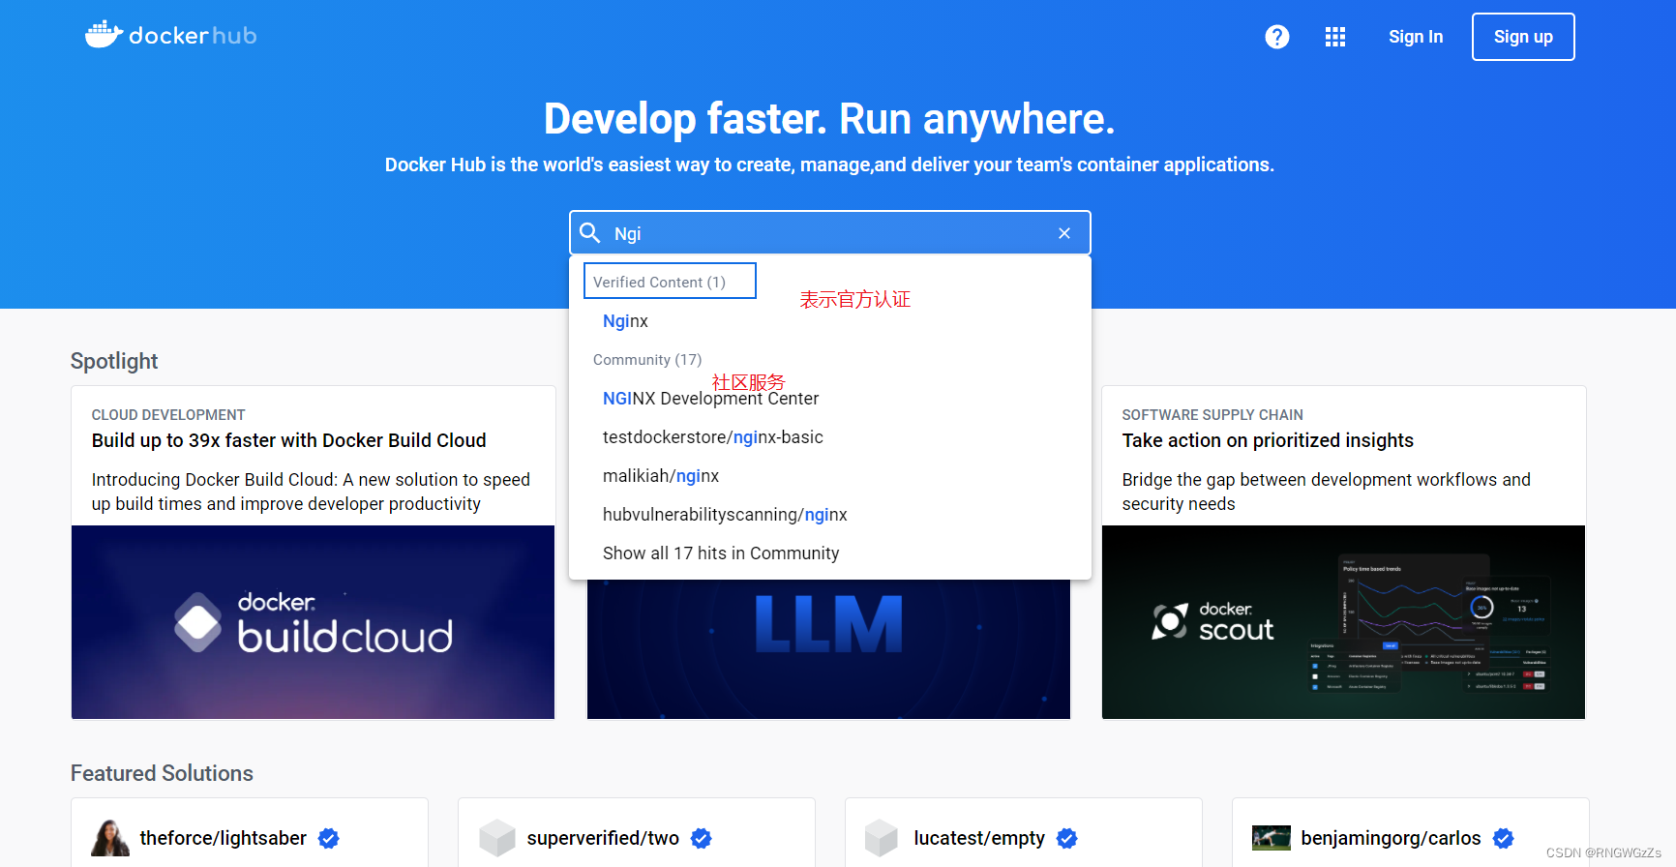Image resolution: width=1676 pixels, height=867 pixels.
Task: Click the Bridge the gap description text
Action: (1326, 492)
